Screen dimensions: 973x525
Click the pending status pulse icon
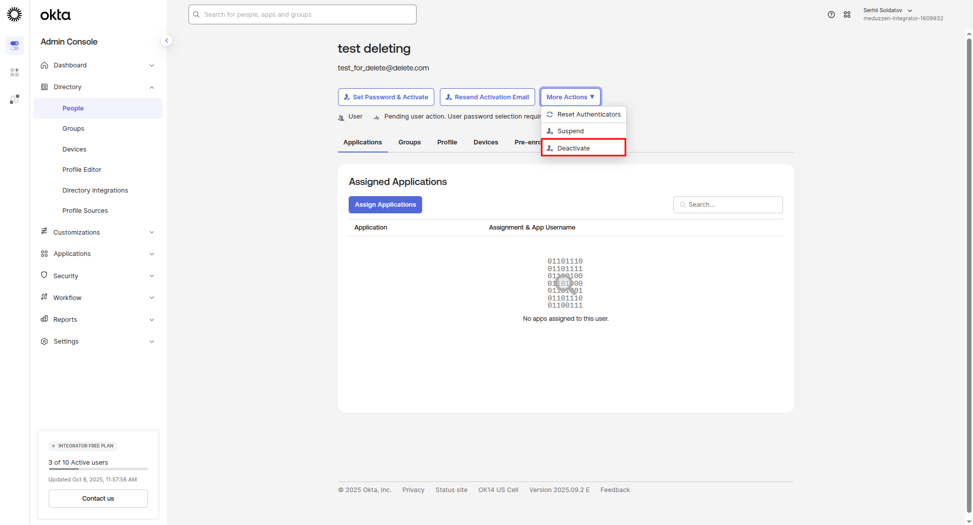[x=377, y=118]
